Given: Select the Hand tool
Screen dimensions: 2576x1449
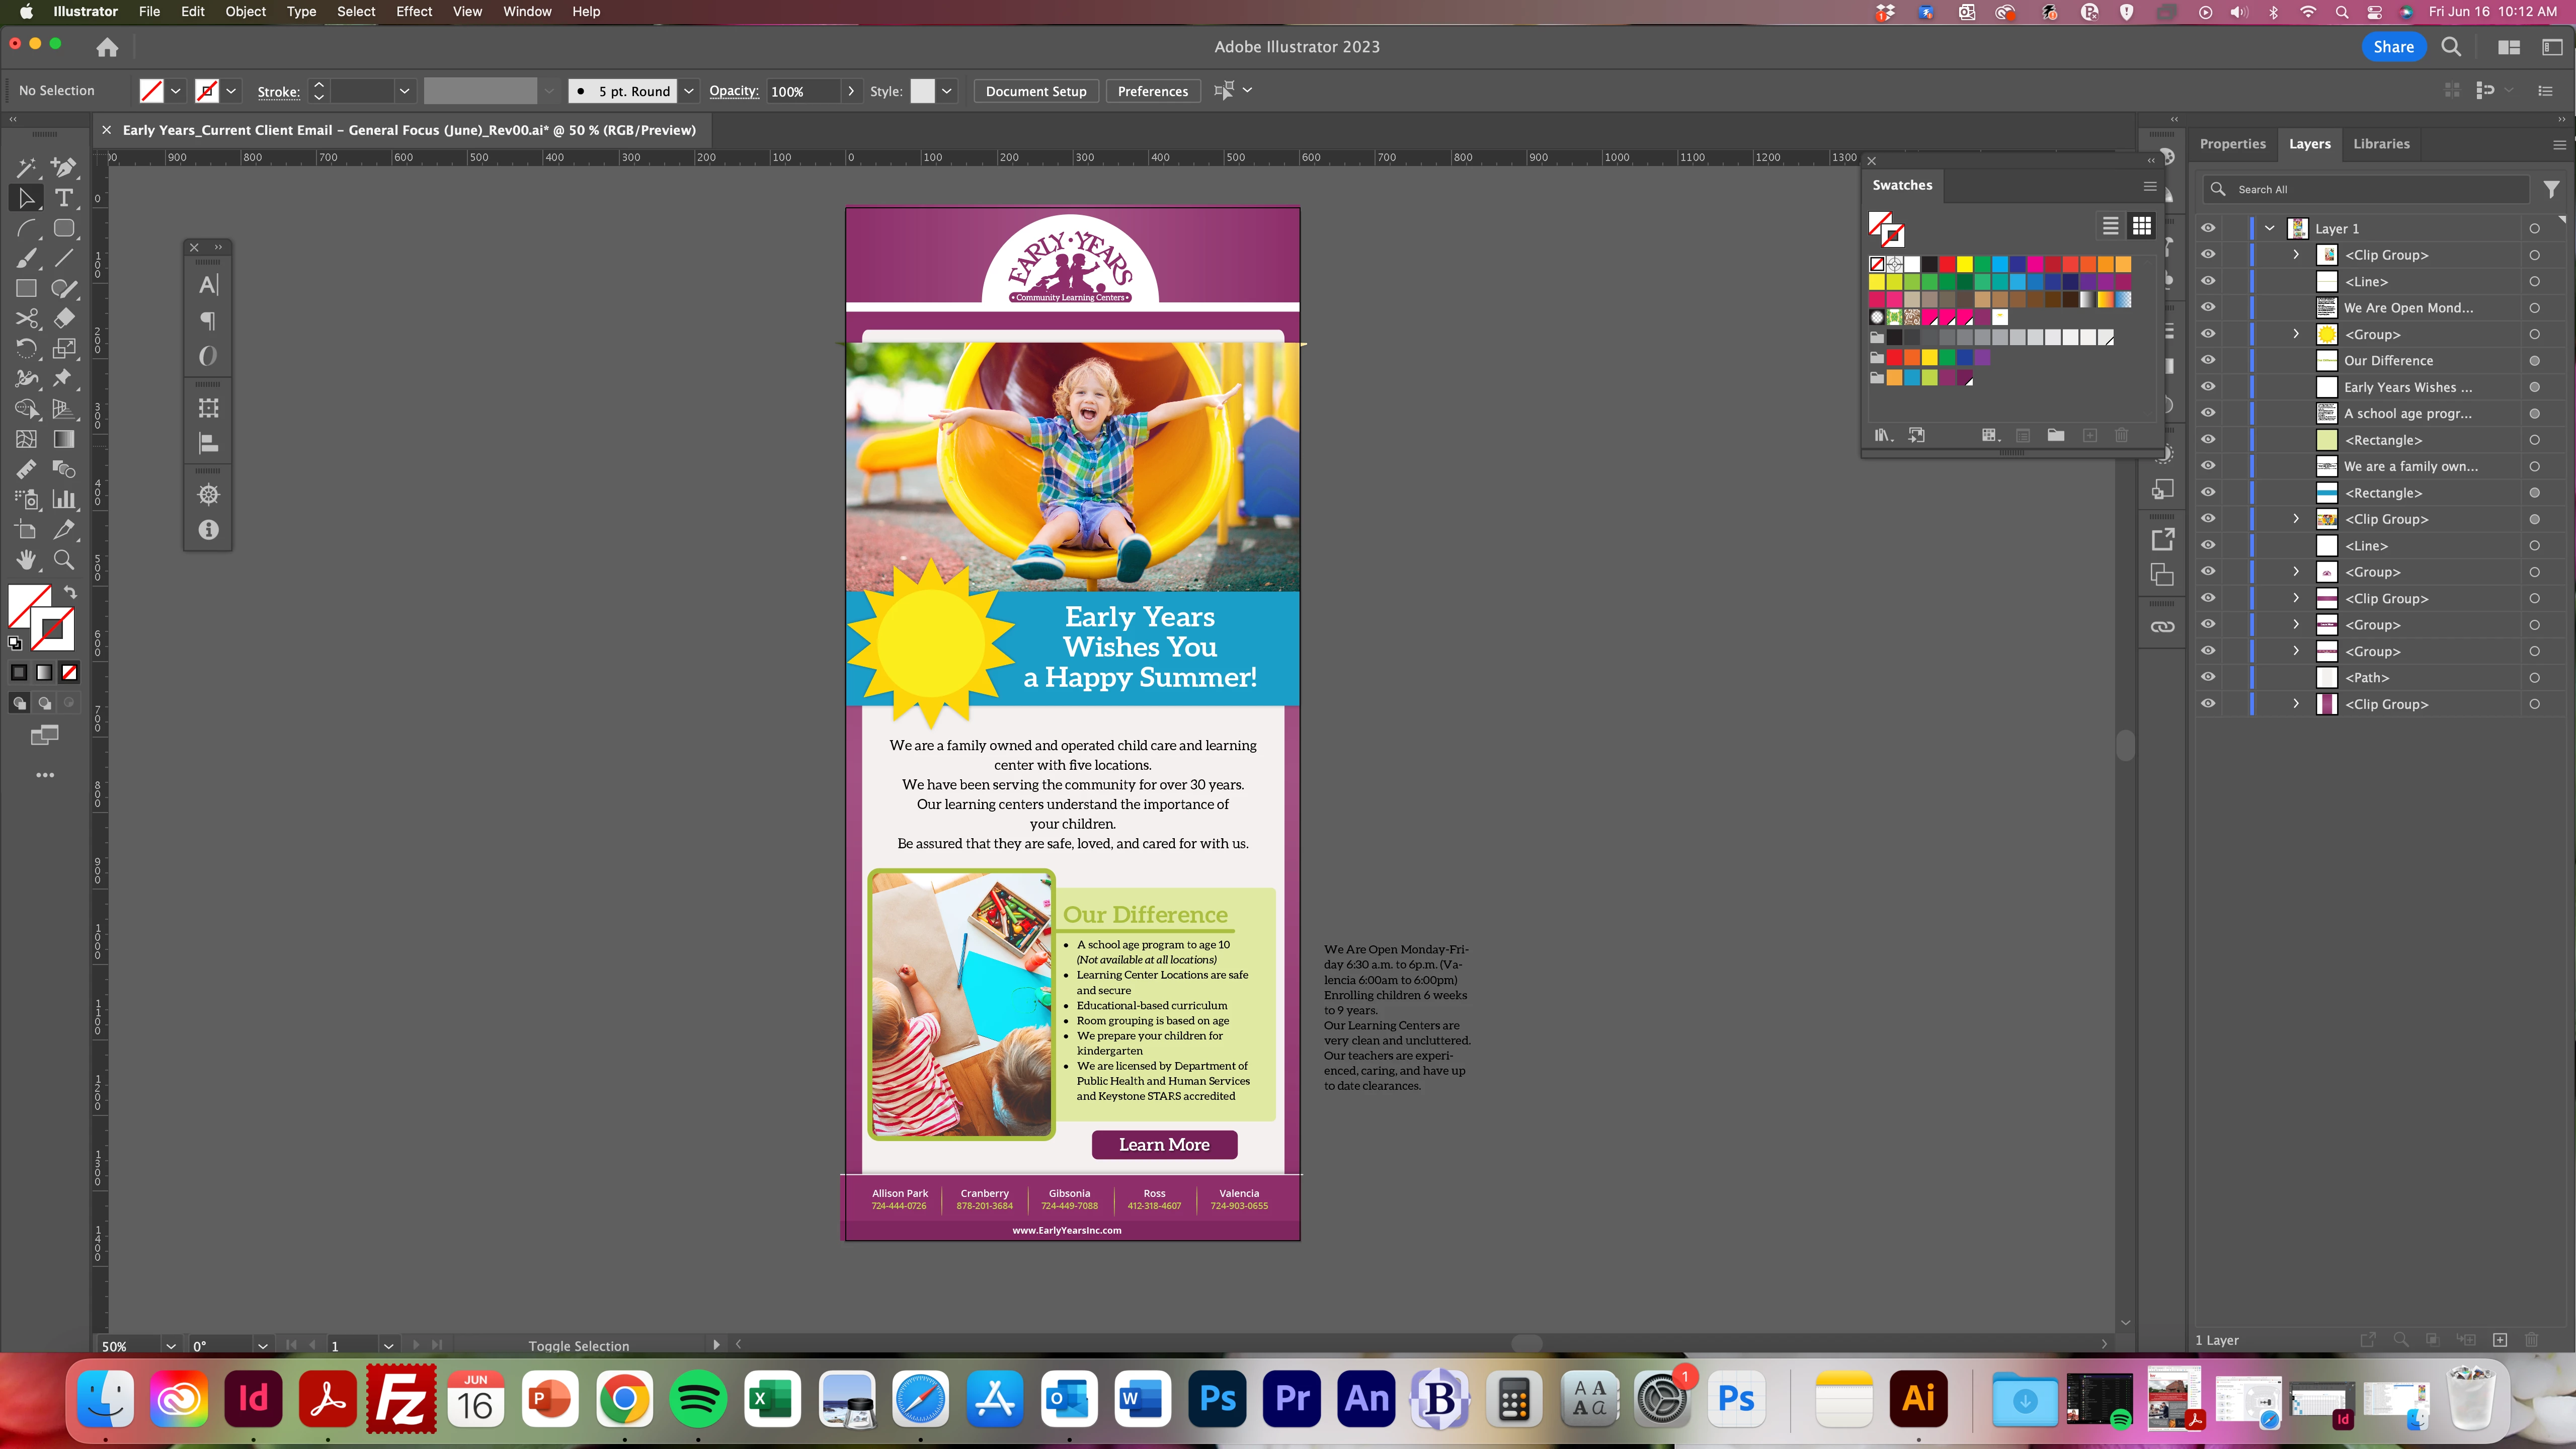Looking at the screenshot, I should point(26,560).
